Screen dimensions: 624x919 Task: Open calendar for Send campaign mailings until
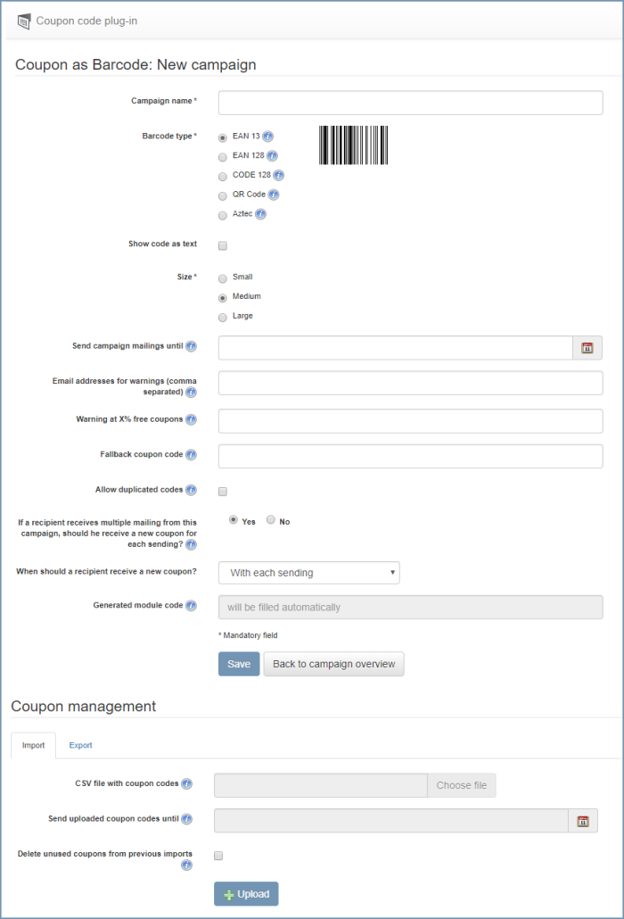tap(587, 348)
